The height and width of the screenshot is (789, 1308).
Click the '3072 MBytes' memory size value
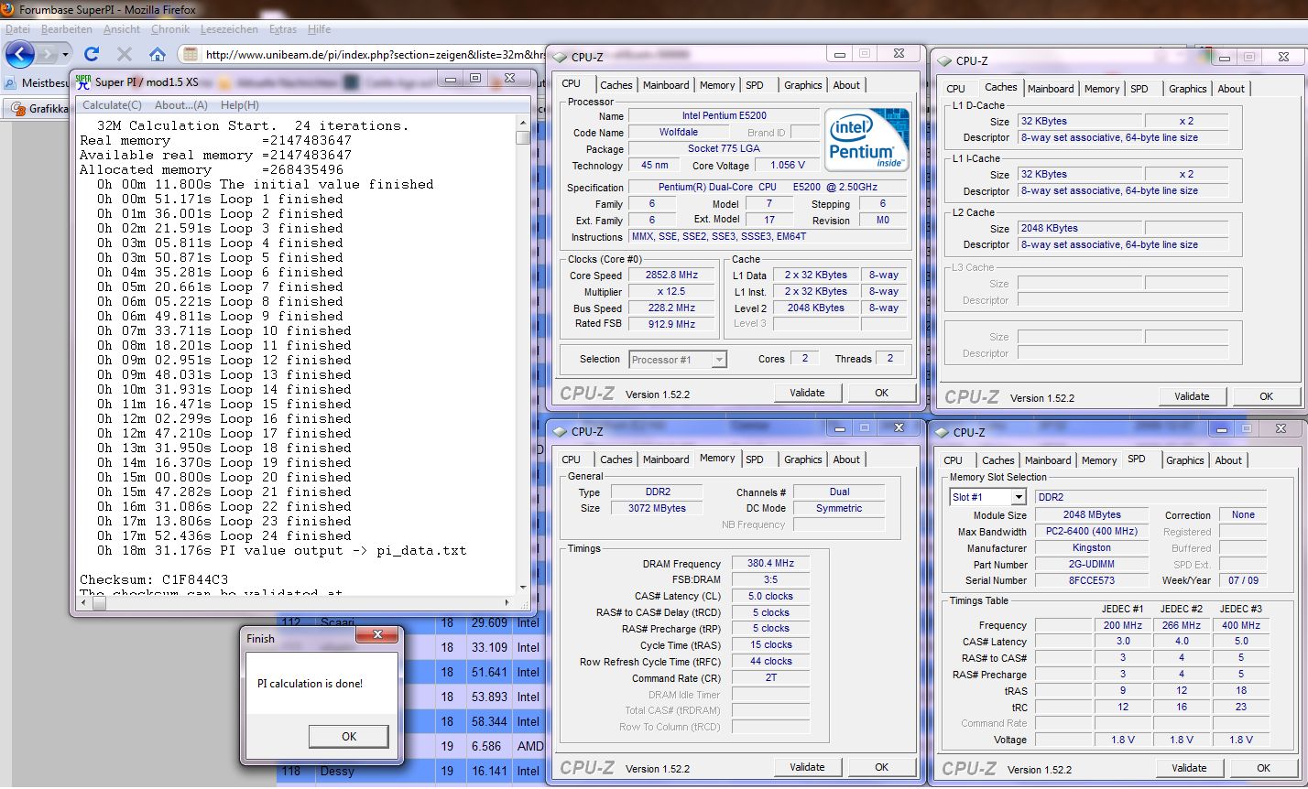(657, 508)
